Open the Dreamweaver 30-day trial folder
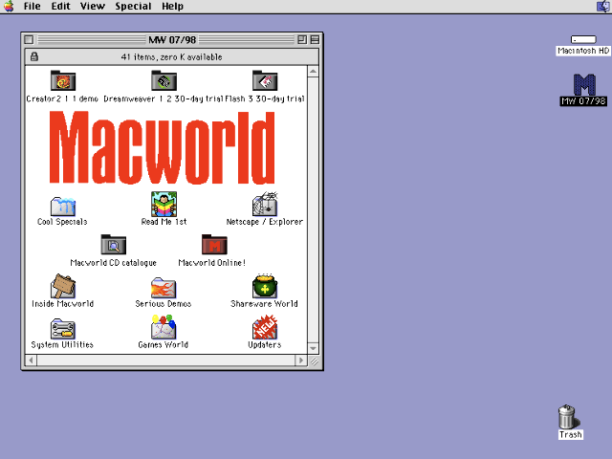This screenshot has height=459, width=612. [164, 80]
